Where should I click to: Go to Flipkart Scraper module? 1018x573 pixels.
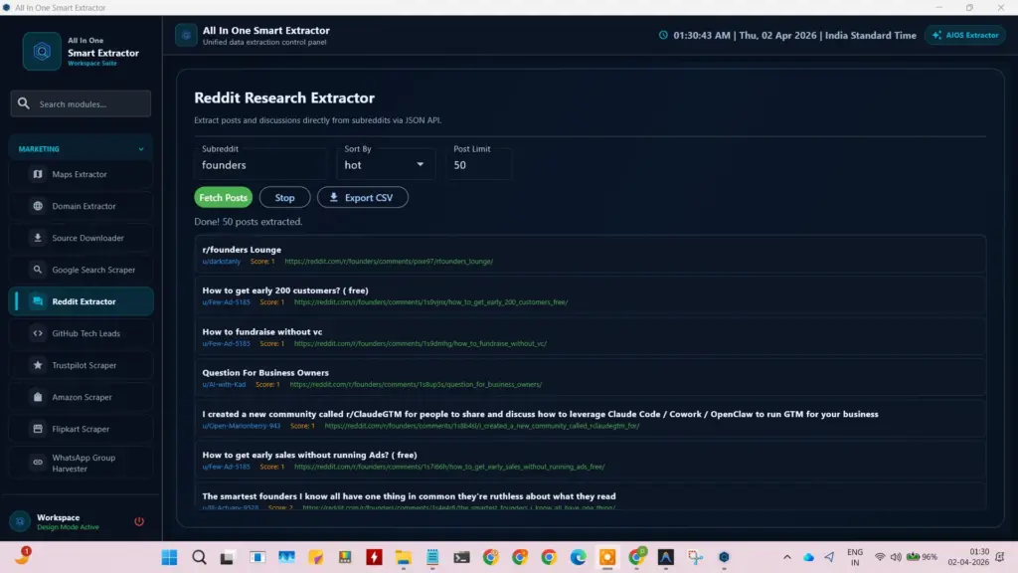coord(81,429)
